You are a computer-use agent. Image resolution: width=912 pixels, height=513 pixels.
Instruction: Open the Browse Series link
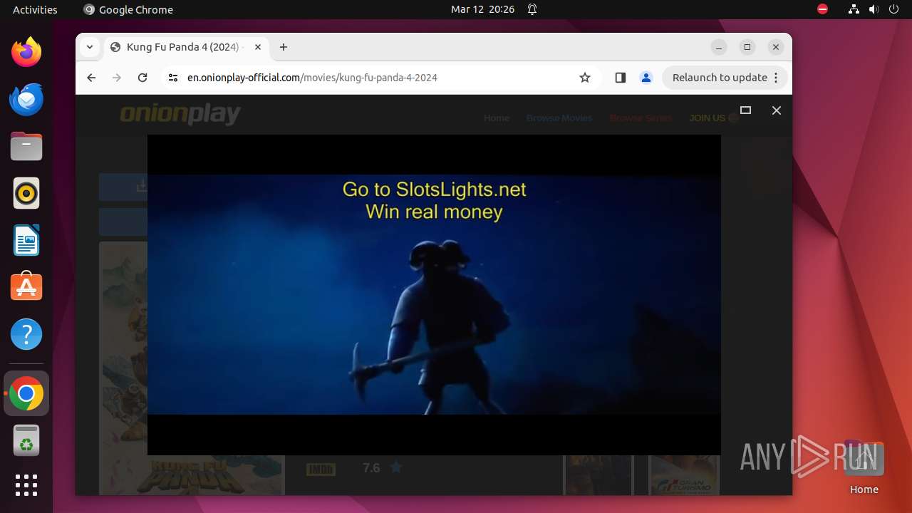pos(641,118)
